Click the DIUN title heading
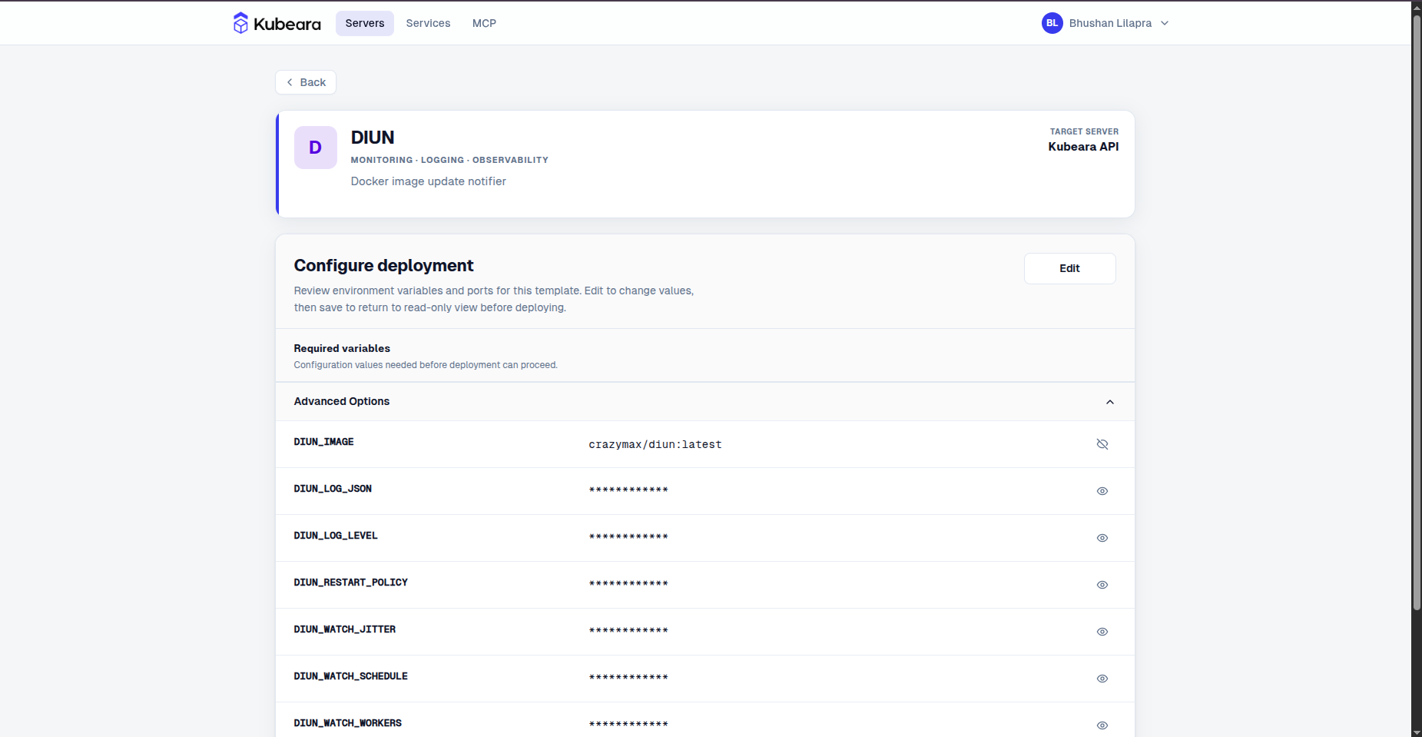Screen dimensions: 1422x737 pyautogui.click(x=373, y=138)
